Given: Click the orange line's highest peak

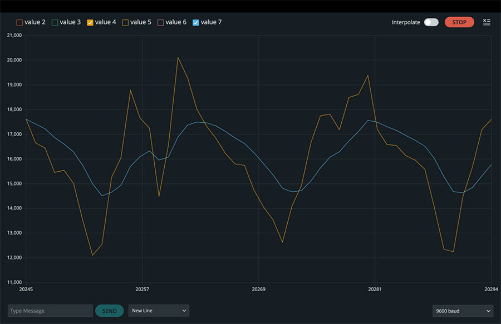Looking at the screenshot, I should [178, 57].
